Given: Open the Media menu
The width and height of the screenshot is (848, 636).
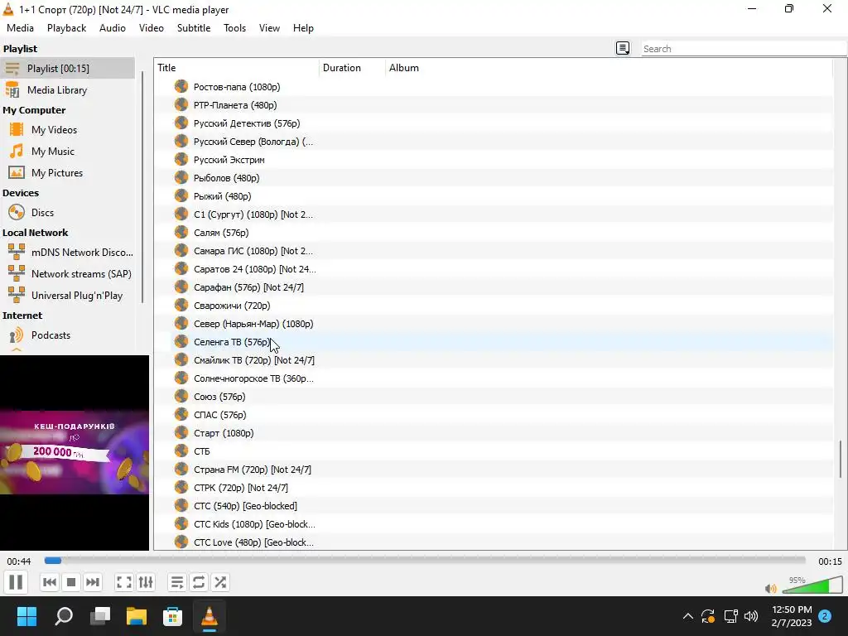Looking at the screenshot, I should 20,28.
